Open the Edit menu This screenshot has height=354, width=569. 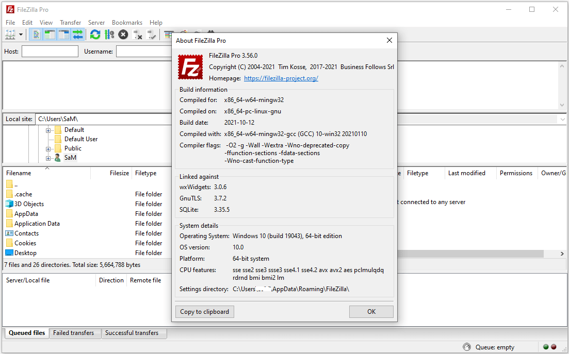click(x=27, y=23)
